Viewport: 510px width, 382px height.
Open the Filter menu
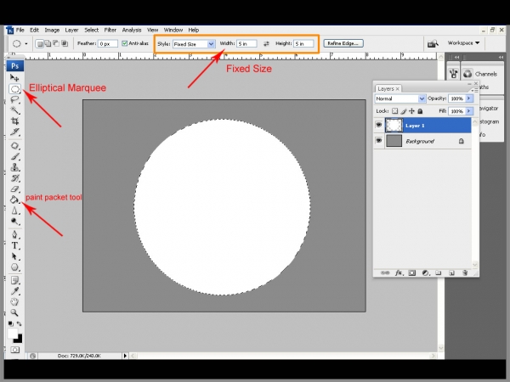pos(110,30)
